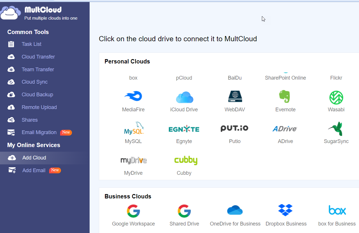
Task: Select the MySQL dolphin logo
Action: click(x=134, y=129)
